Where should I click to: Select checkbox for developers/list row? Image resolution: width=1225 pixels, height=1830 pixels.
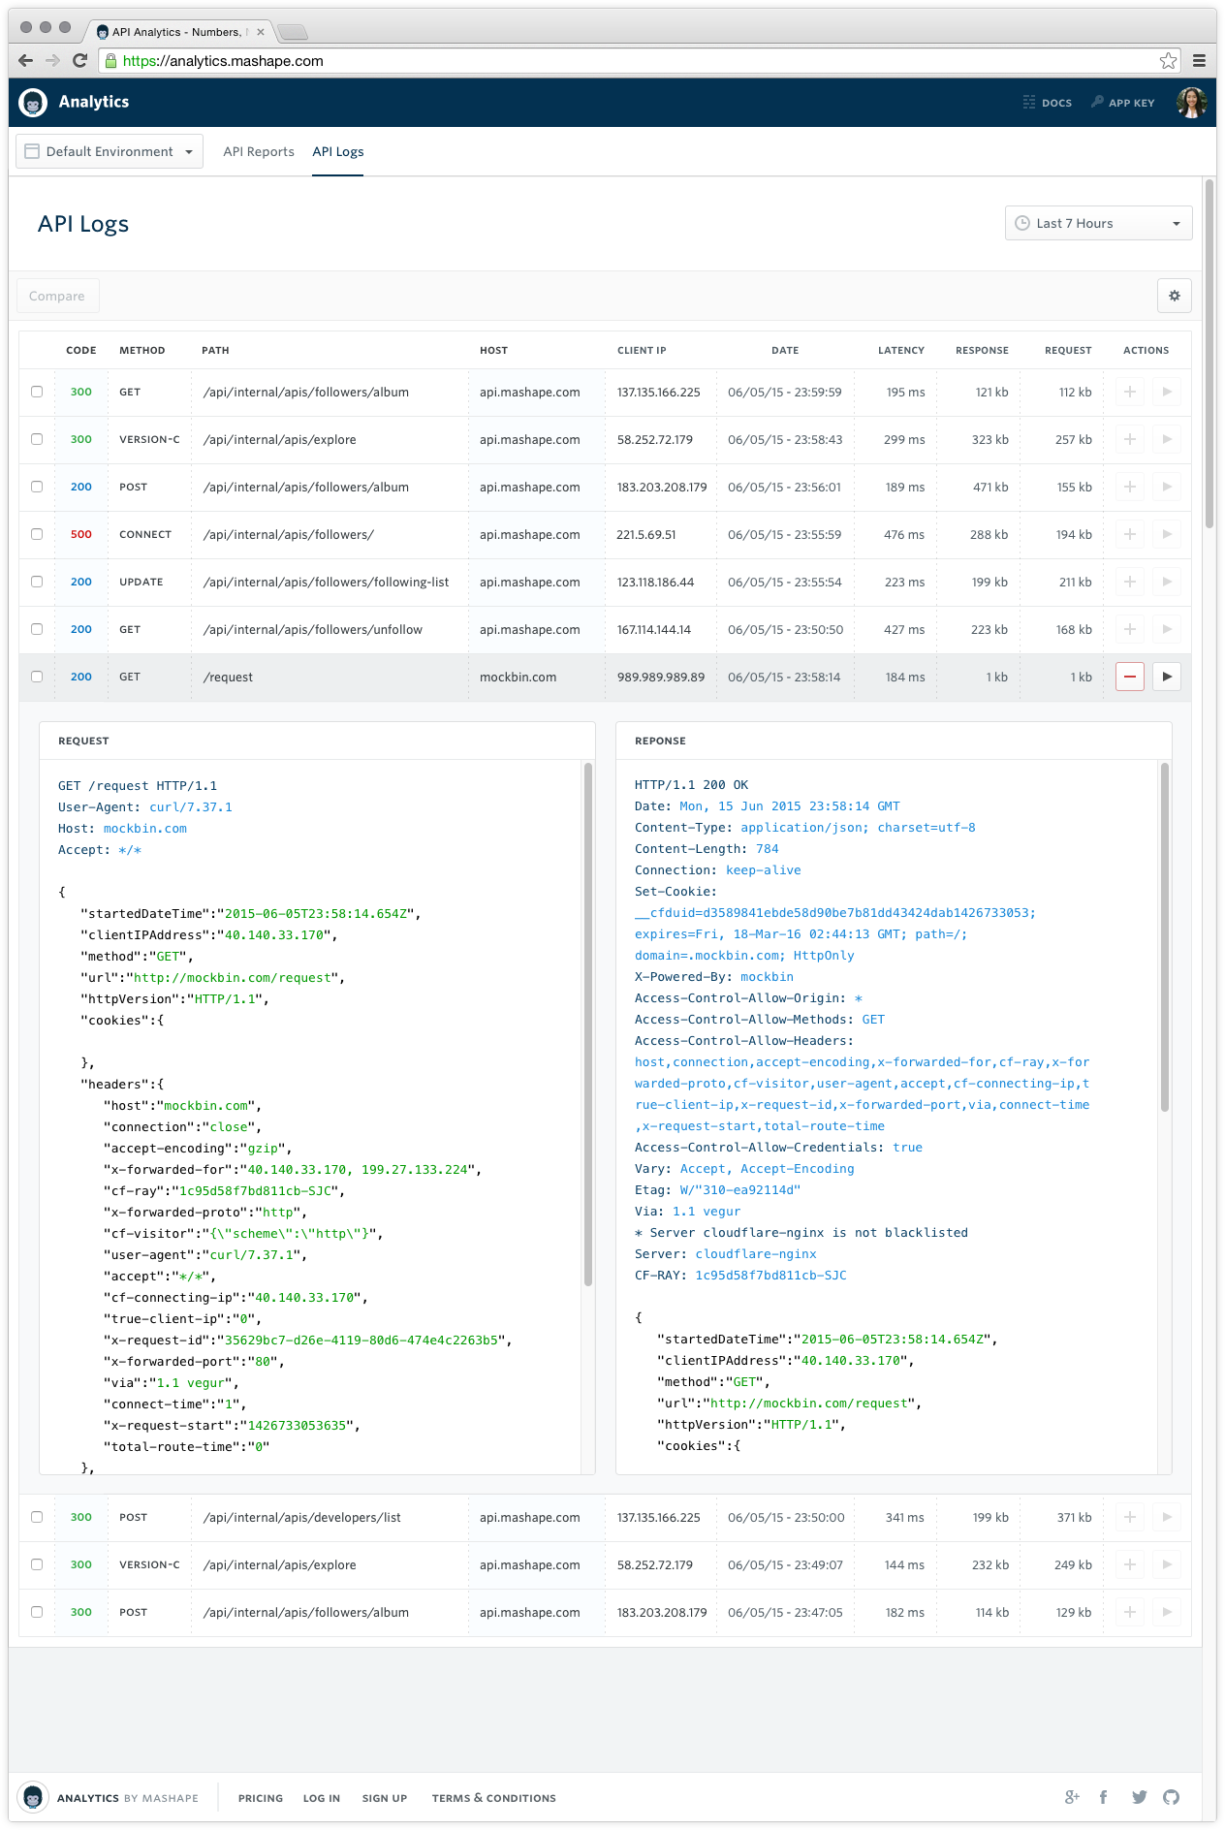[x=37, y=1517]
